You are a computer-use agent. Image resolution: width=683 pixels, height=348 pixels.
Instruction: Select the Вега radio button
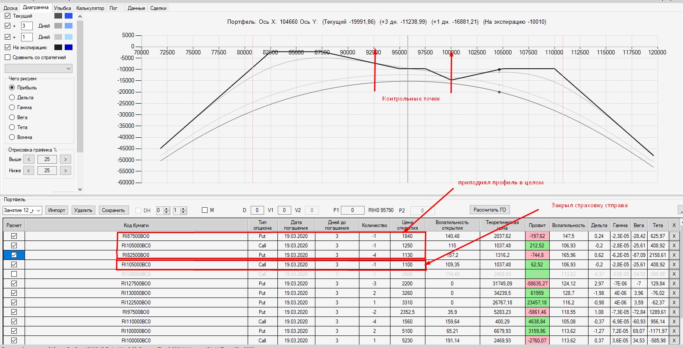pos(12,117)
